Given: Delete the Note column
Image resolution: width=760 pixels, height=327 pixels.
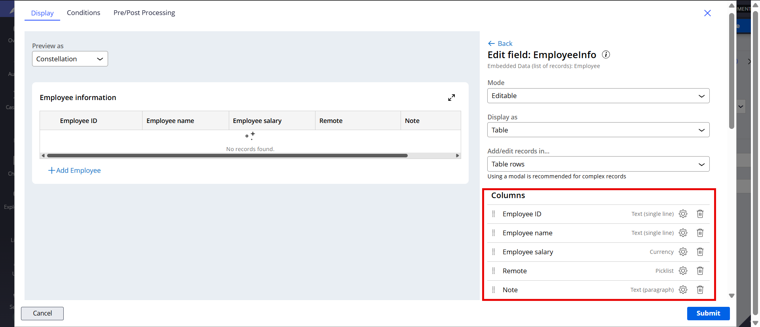Looking at the screenshot, I should point(700,290).
